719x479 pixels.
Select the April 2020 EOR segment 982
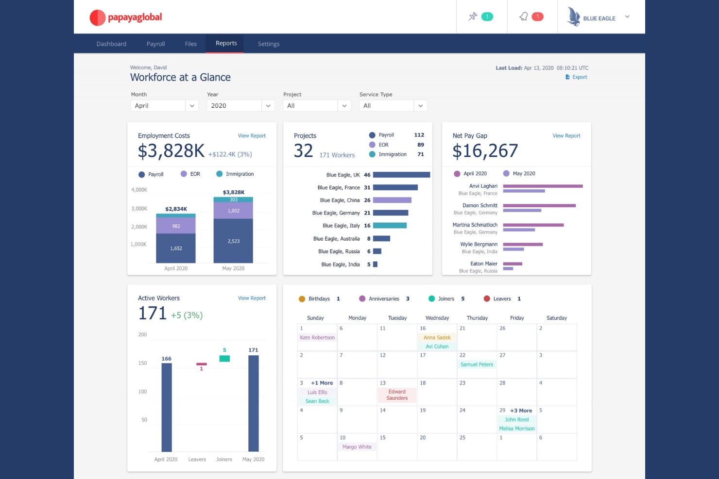point(176,226)
